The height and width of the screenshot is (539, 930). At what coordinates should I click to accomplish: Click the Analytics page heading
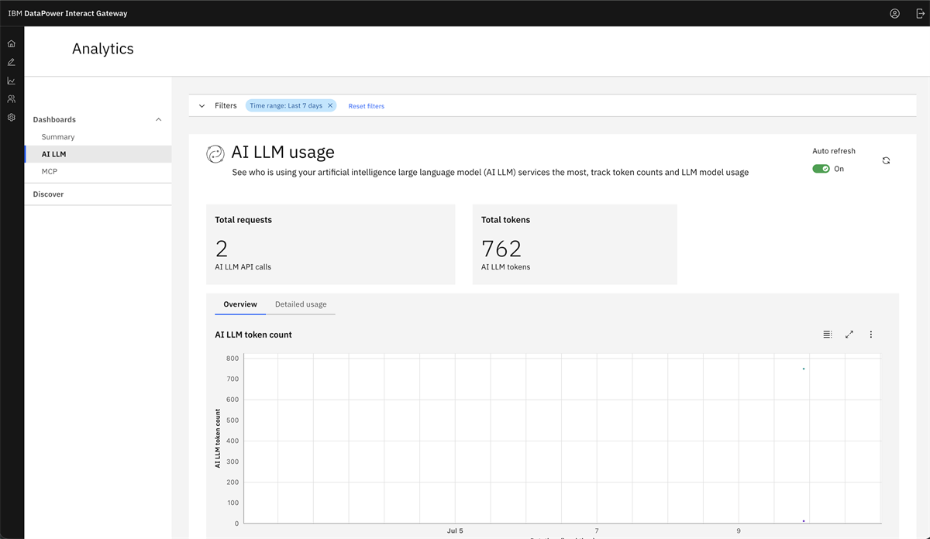[103, 49]
